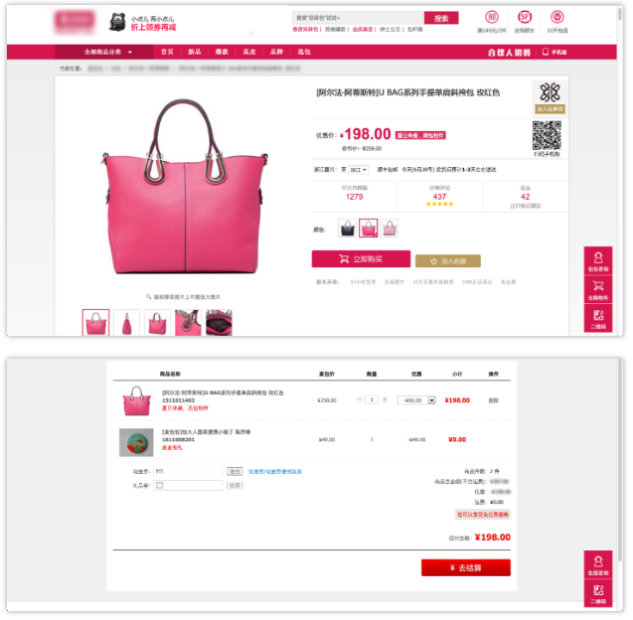Open the delivery region dropdown
Screen dimensions: 633x620
pyautogui.click(x=359, y=170)
